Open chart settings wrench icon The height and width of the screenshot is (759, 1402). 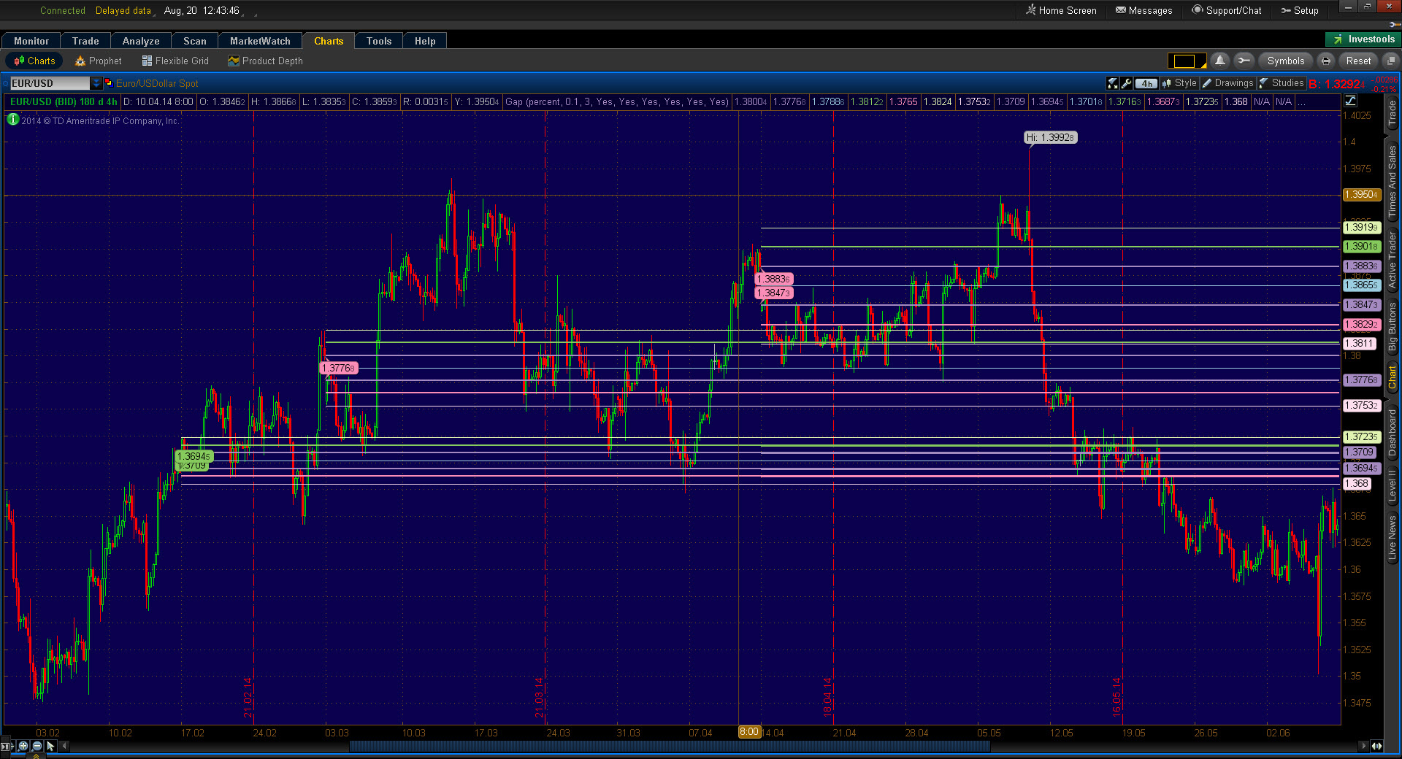pyautogui.click(x=1126, y=83)
